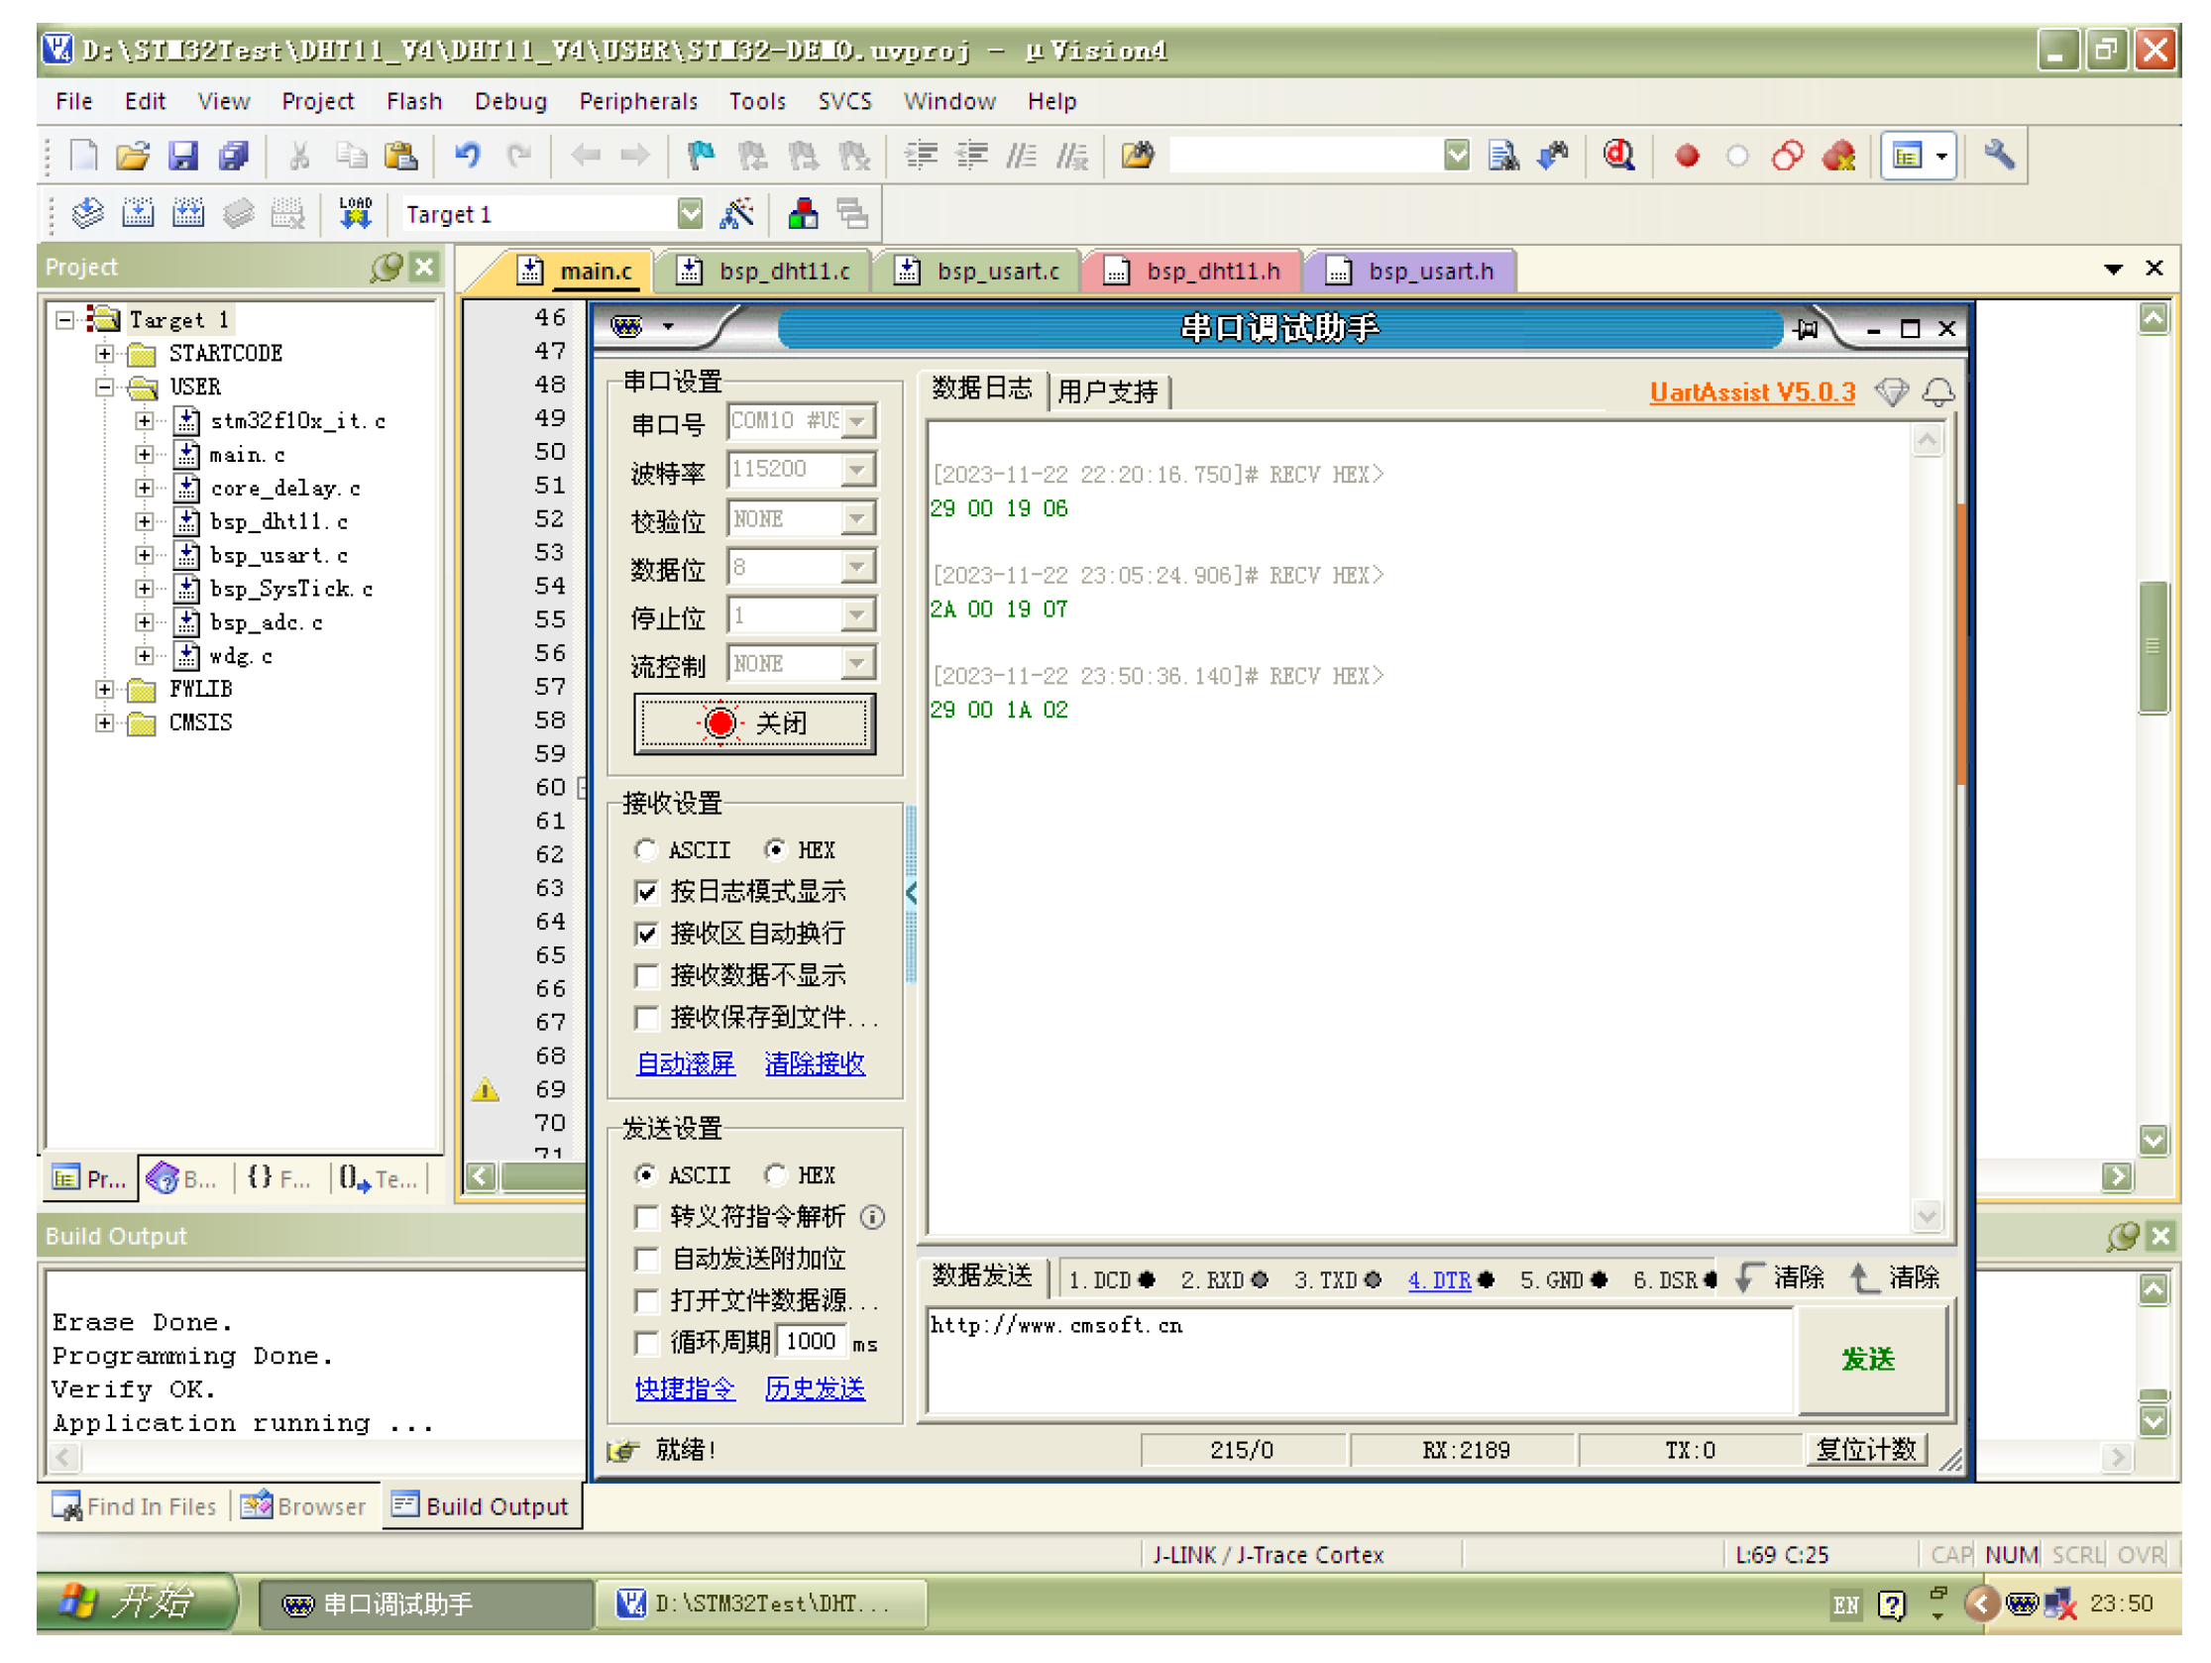Click the Save file toolbar icon

[183, 156]
